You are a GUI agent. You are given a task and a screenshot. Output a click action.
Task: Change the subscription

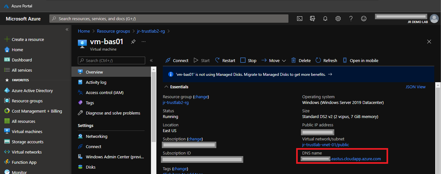(x=195, y=139)
